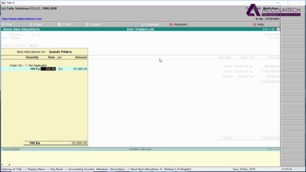Click the Ctrl + N calculator shortcut label

pos(273,149)
